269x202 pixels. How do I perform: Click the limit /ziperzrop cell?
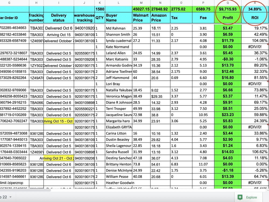15,183
